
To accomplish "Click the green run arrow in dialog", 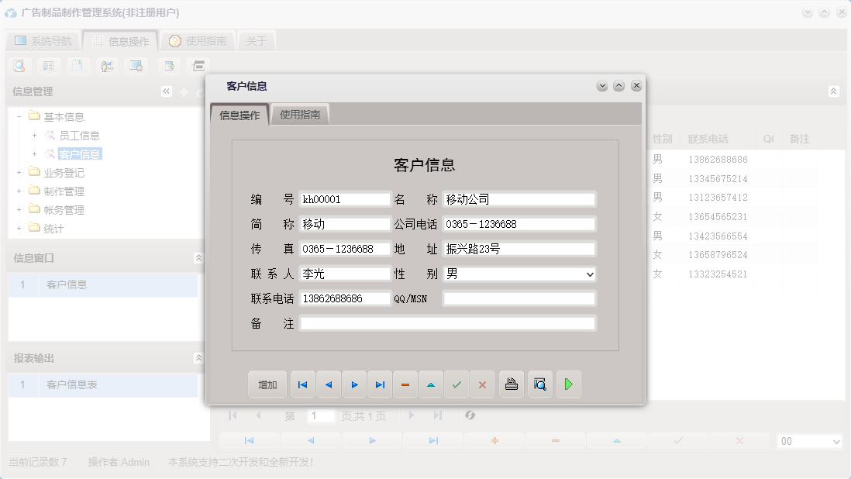I will (568, 384).
